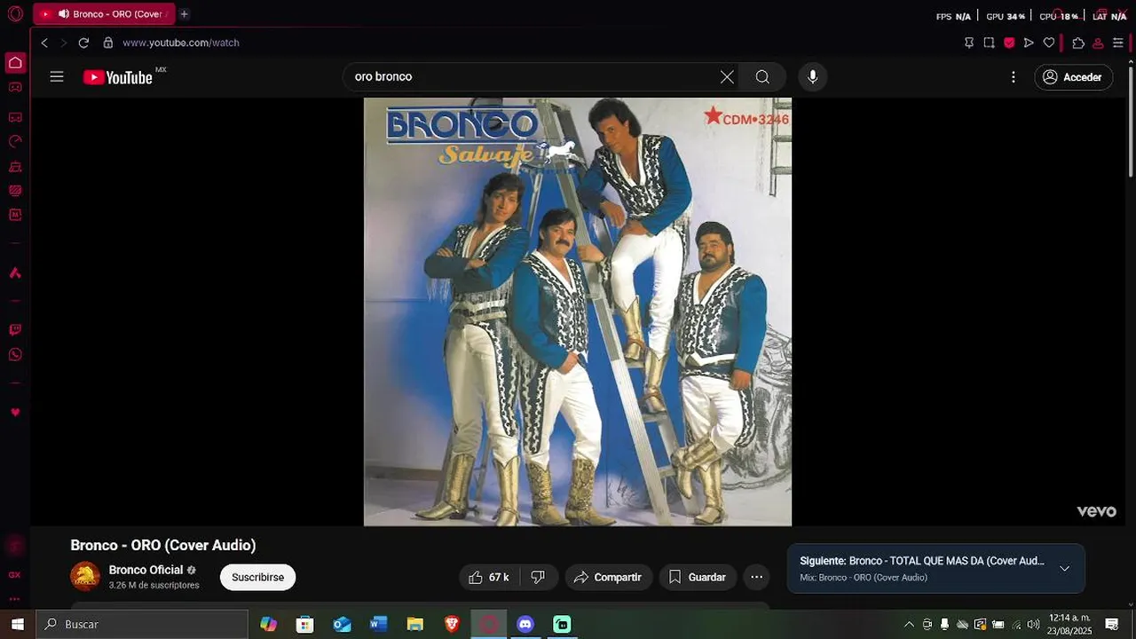
Task: Open File Explorer from the taskbar
Action: point(415,624)
